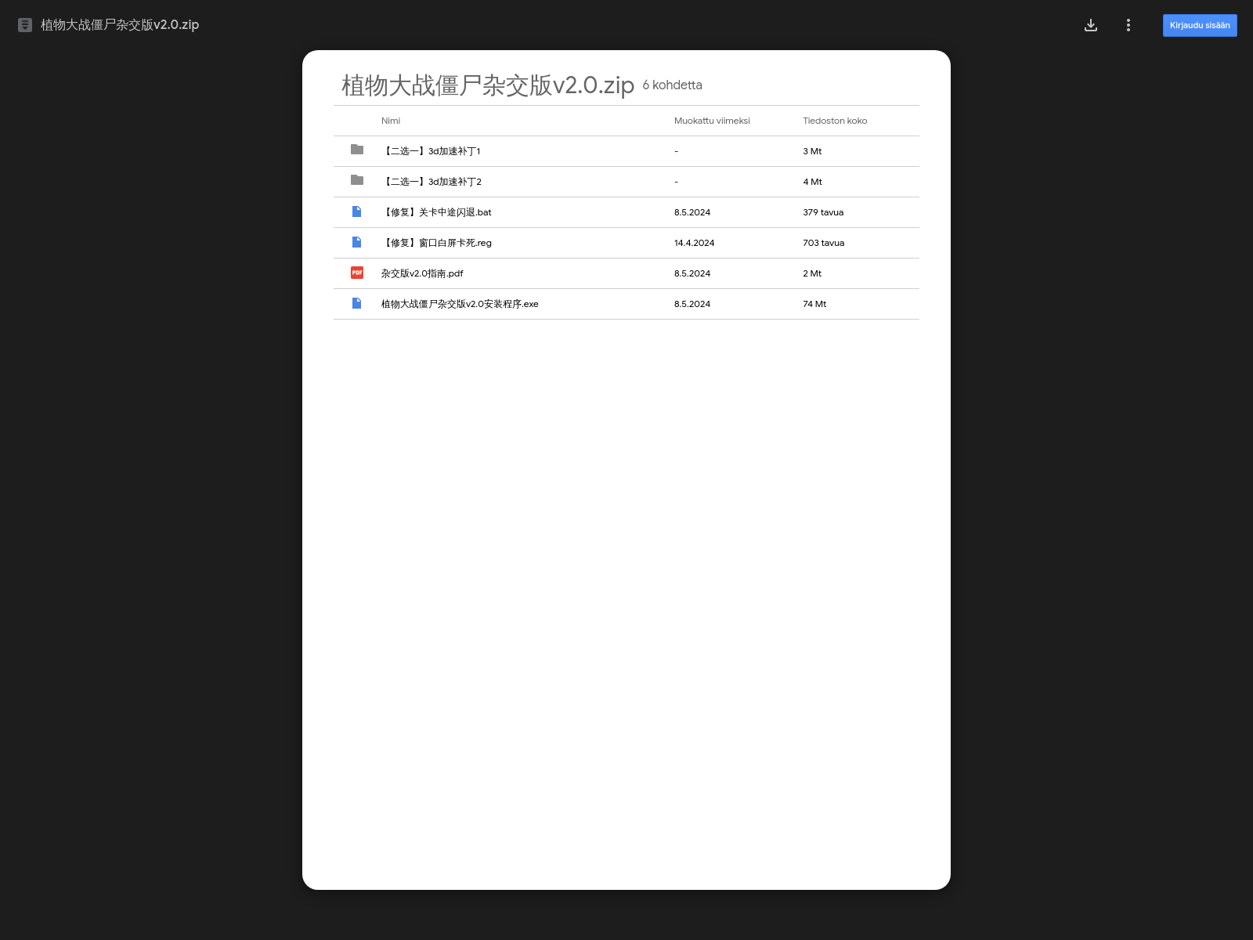Open 杂交版v2.0指南.pdf file name
This screenshot has width=1253, height=940.
422,273
